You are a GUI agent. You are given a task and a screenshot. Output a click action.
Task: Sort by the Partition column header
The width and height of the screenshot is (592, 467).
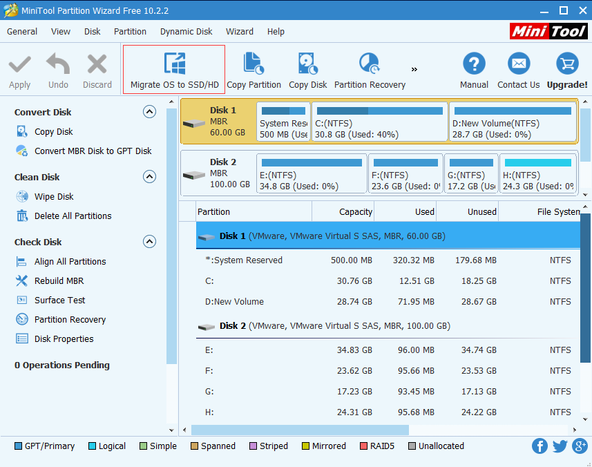pyautogui.click(x=254, y=212)
